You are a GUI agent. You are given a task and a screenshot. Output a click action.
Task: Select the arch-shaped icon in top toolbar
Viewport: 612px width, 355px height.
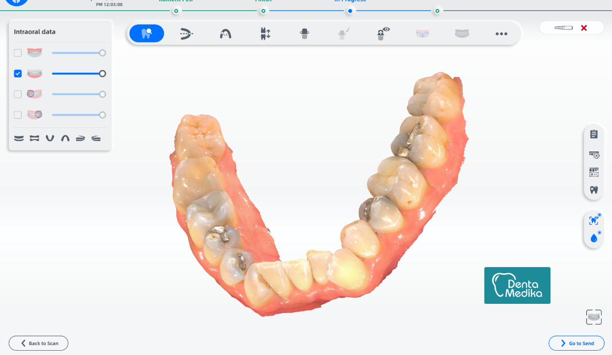click(226, 34)
